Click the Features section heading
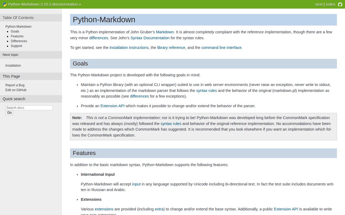 203,153
